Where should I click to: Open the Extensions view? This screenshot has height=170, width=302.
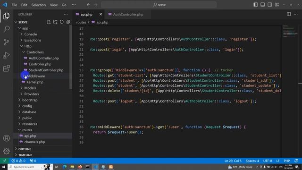point(6,68)
